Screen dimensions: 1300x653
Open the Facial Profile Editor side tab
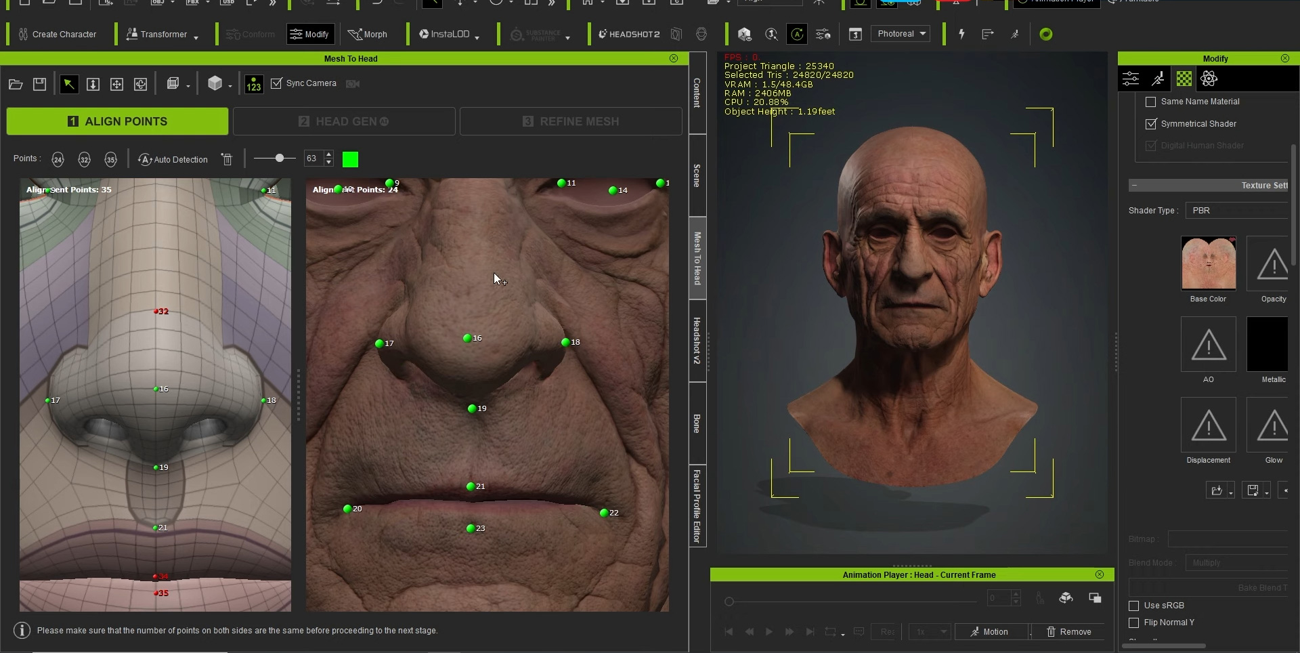pyautogui.click(x=697, y=506)
